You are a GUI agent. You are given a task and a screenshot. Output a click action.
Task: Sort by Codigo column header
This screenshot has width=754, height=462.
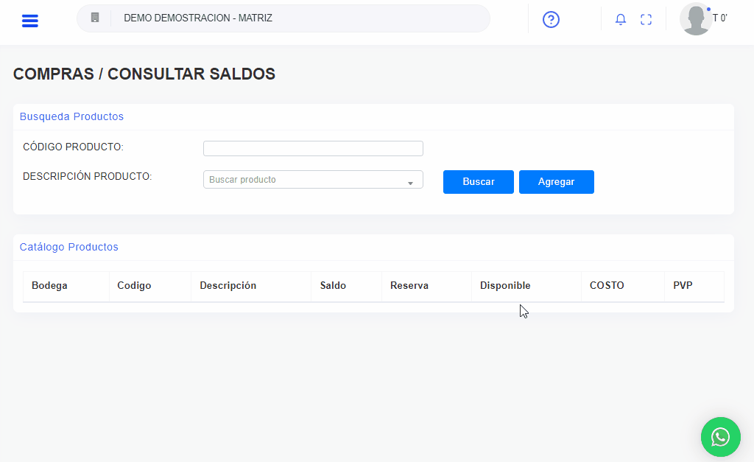tap(134, 286)
